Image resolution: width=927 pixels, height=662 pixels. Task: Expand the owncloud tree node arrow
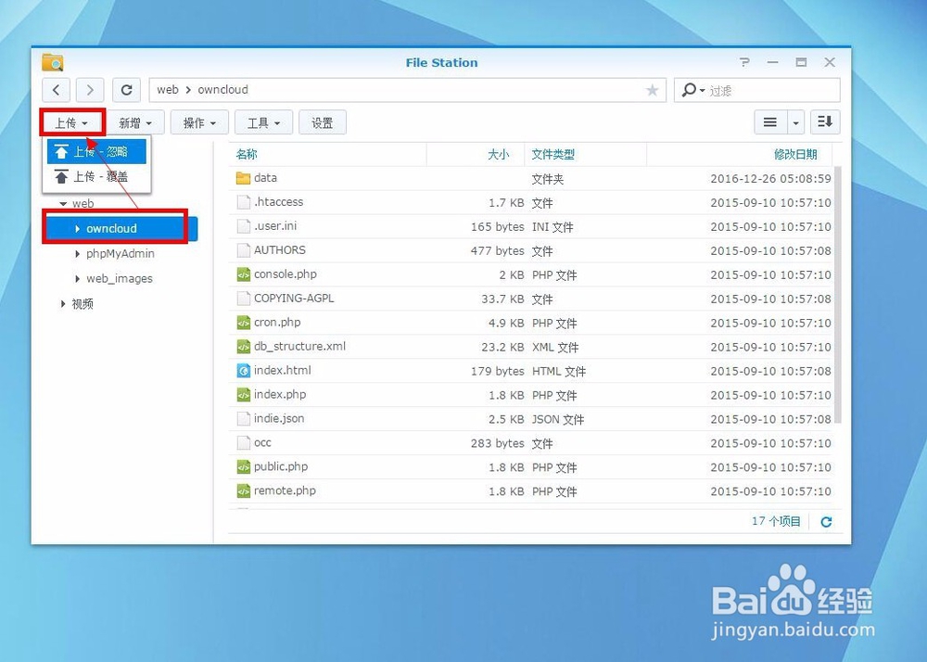click(78, 229)
